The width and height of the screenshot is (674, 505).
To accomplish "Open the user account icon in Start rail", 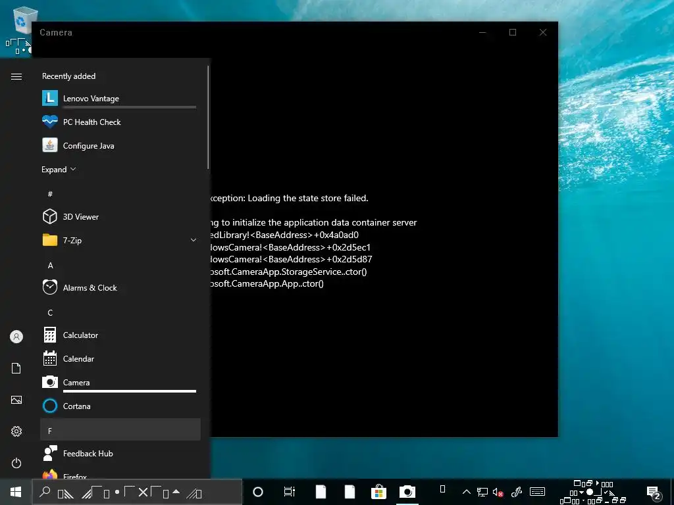I will (x=16, y=337).
